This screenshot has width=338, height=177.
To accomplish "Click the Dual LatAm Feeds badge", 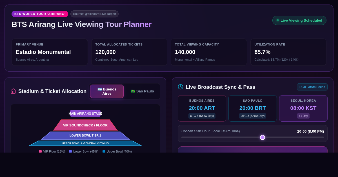I will (x=312, y=87).
